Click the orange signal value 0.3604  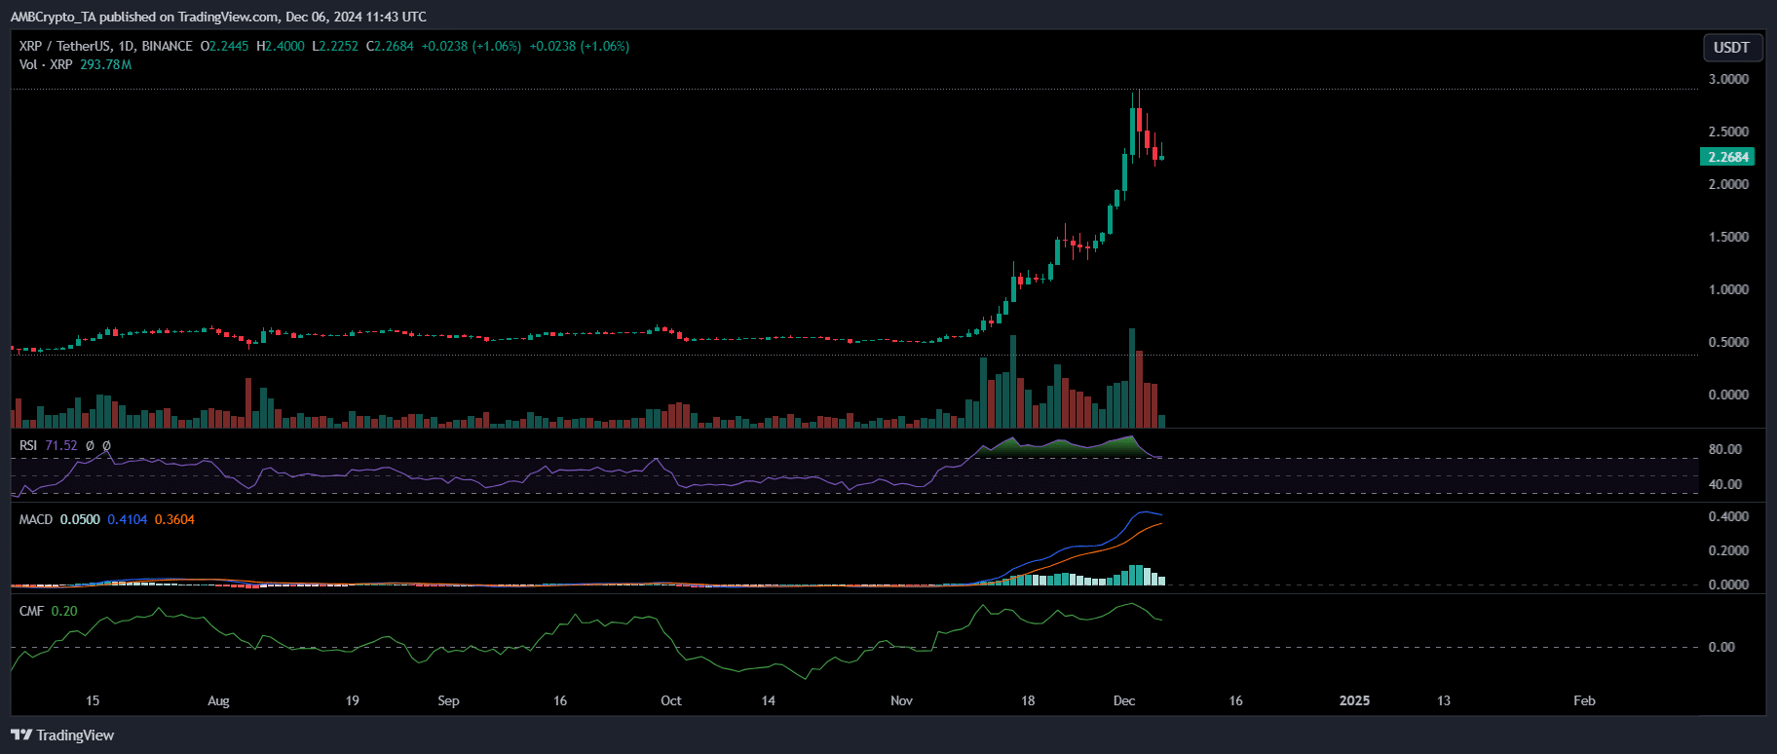(174, 519)
